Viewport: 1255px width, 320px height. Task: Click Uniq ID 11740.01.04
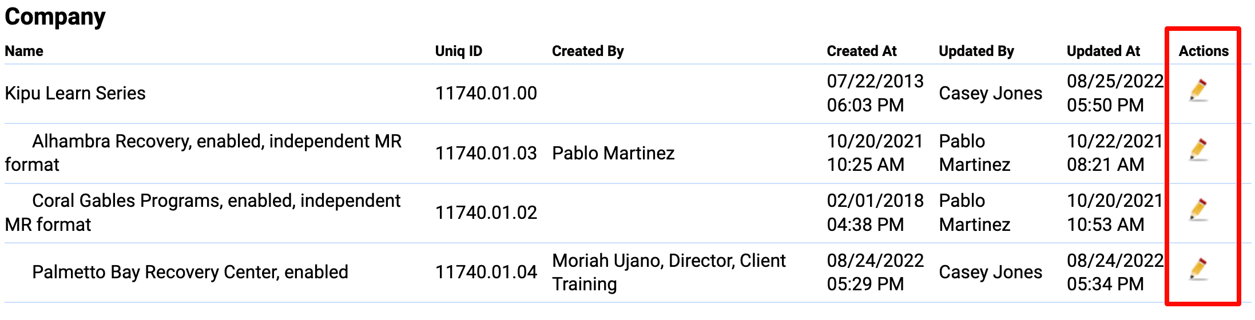tap(486, 272)
